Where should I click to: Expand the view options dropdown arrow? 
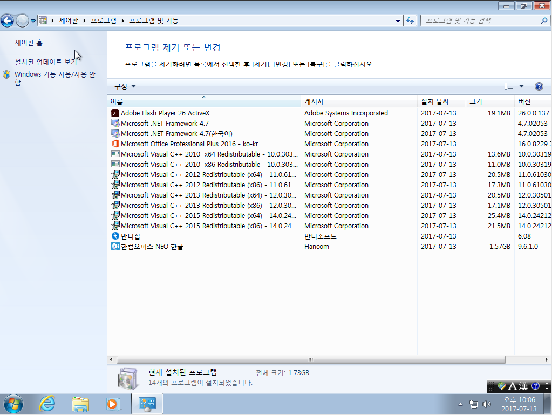(x=521, y=86)
